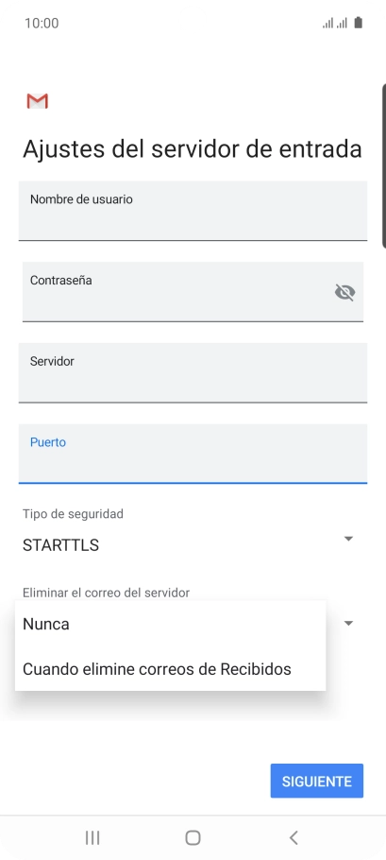Focus the Contraseña field
The width and height of the screenshot is (386, 860).
click(x=193, y=292)
